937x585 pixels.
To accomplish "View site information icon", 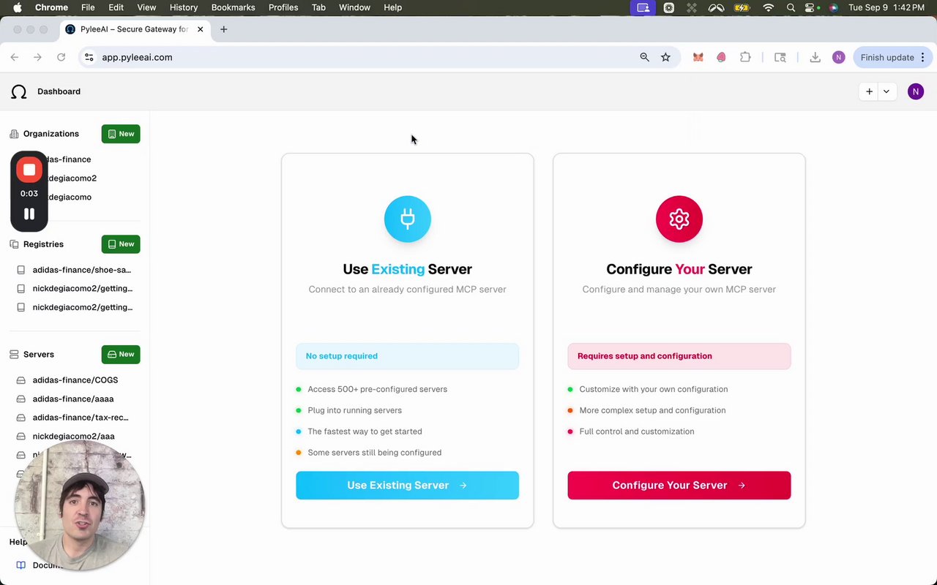I will (x=89, y=57).
